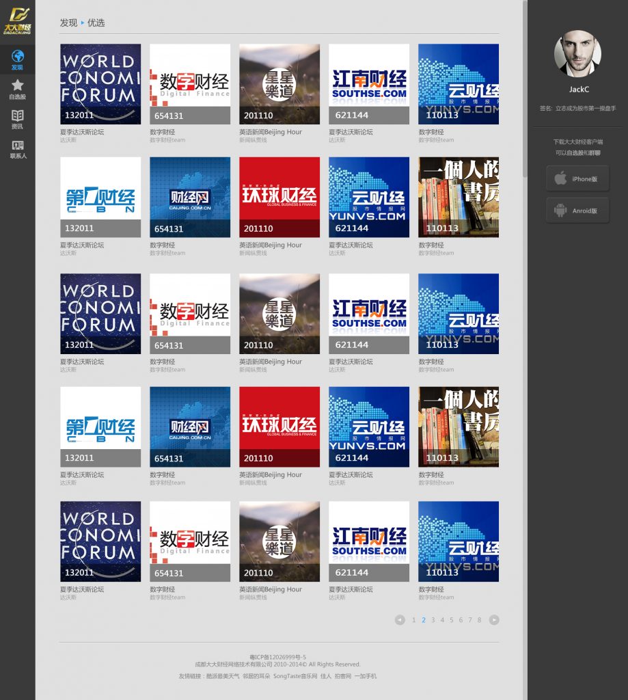Image resolution: width=628 pixels, height=700 pixels.
Task: Open the 资讯 book section
Action: pos(17,119)
